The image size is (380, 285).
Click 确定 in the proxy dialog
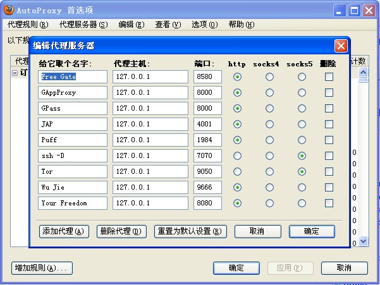pos(312,231)
